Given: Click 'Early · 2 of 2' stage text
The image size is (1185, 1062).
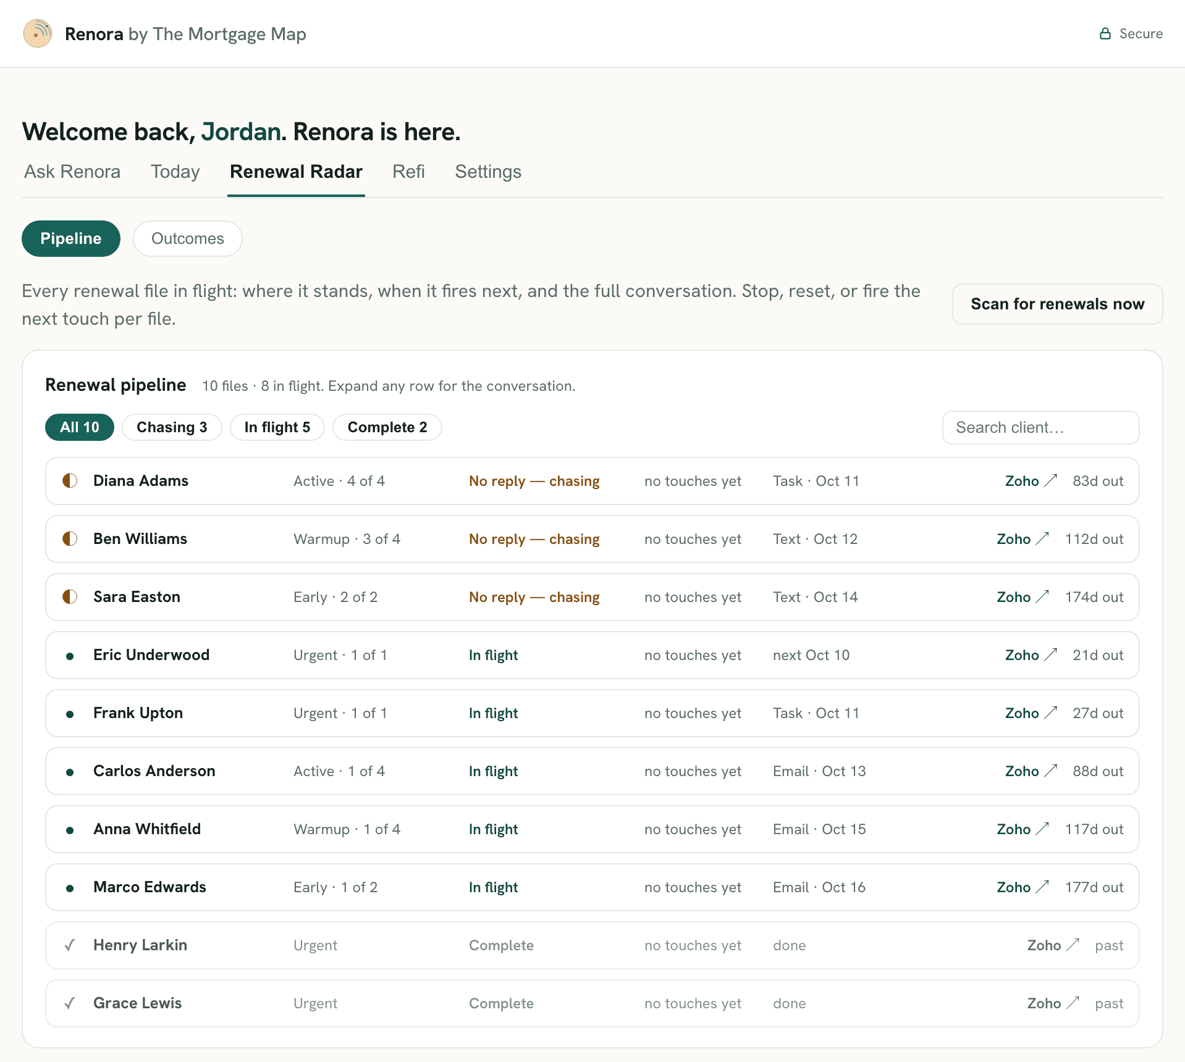Looking at the screenshot, I should click(x=335, y=597).
